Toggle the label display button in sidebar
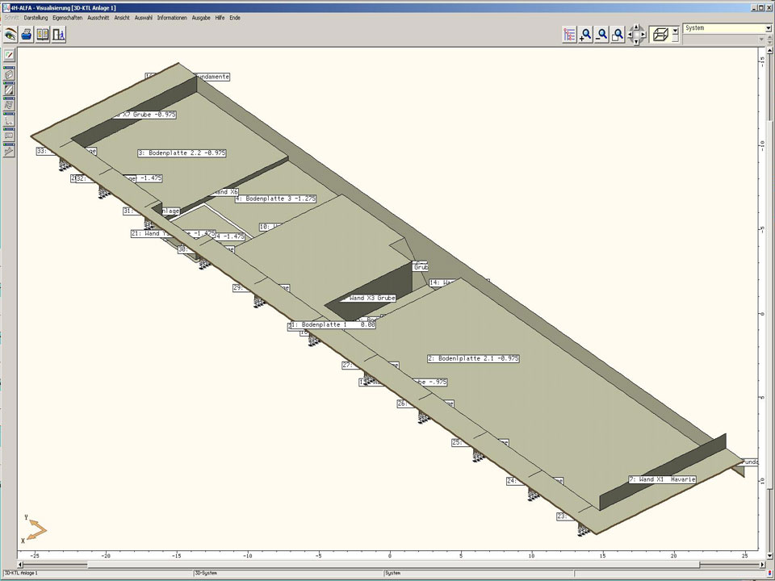This screenshot has width=775, height=581. [9, 136]
